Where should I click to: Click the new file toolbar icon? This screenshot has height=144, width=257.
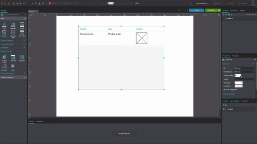[x=2, y=4]
